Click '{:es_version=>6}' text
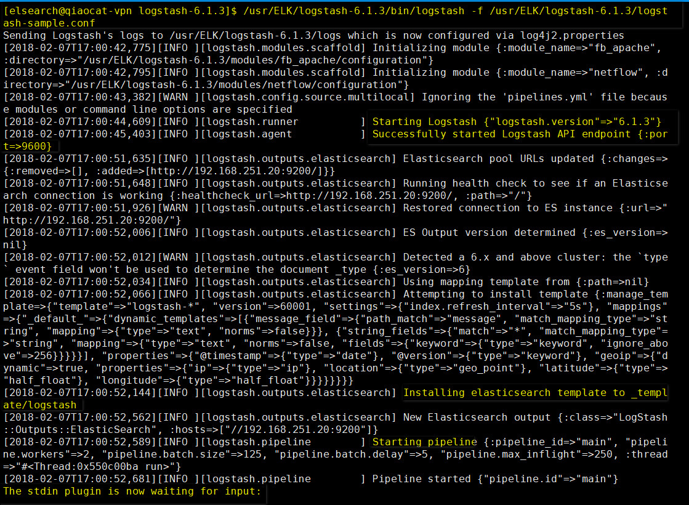Image resolution: width=689 pixels, height=505 pixels. point(421,269)
